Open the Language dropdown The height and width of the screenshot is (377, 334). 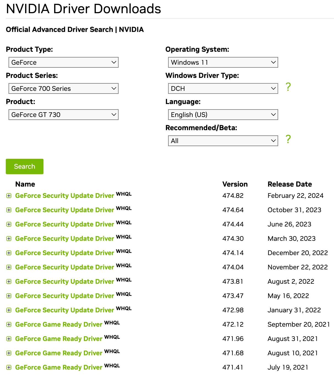point(223,115)
